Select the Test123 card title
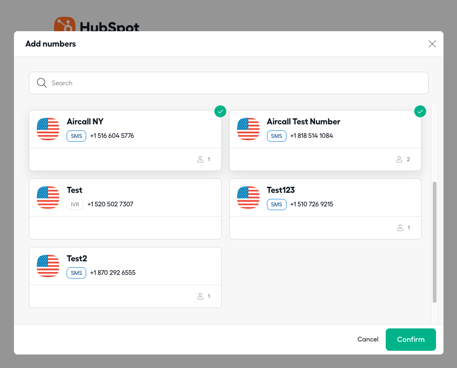 tap(280, 190)
